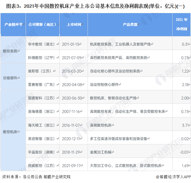Select company cell 雷赛智能（广东）
The image size is (191, 183).
click(43, 83)
